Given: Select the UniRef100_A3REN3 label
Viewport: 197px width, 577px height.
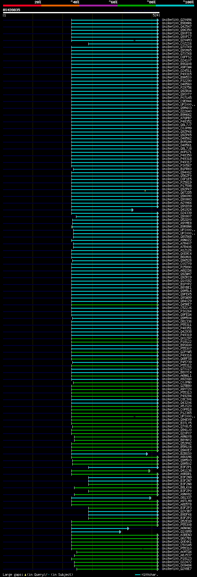Looking at the screenshot, I should coord(177,535).
